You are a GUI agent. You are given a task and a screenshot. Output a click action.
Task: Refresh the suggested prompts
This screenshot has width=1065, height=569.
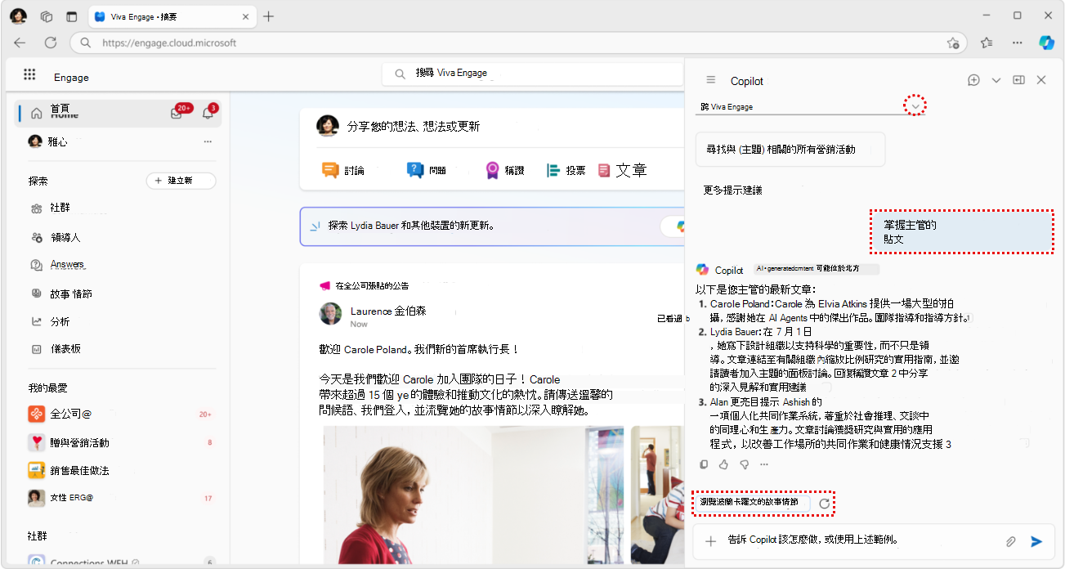[x=825, y=504]
